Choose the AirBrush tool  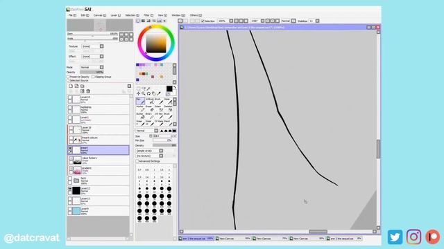(x=150, y=101)
